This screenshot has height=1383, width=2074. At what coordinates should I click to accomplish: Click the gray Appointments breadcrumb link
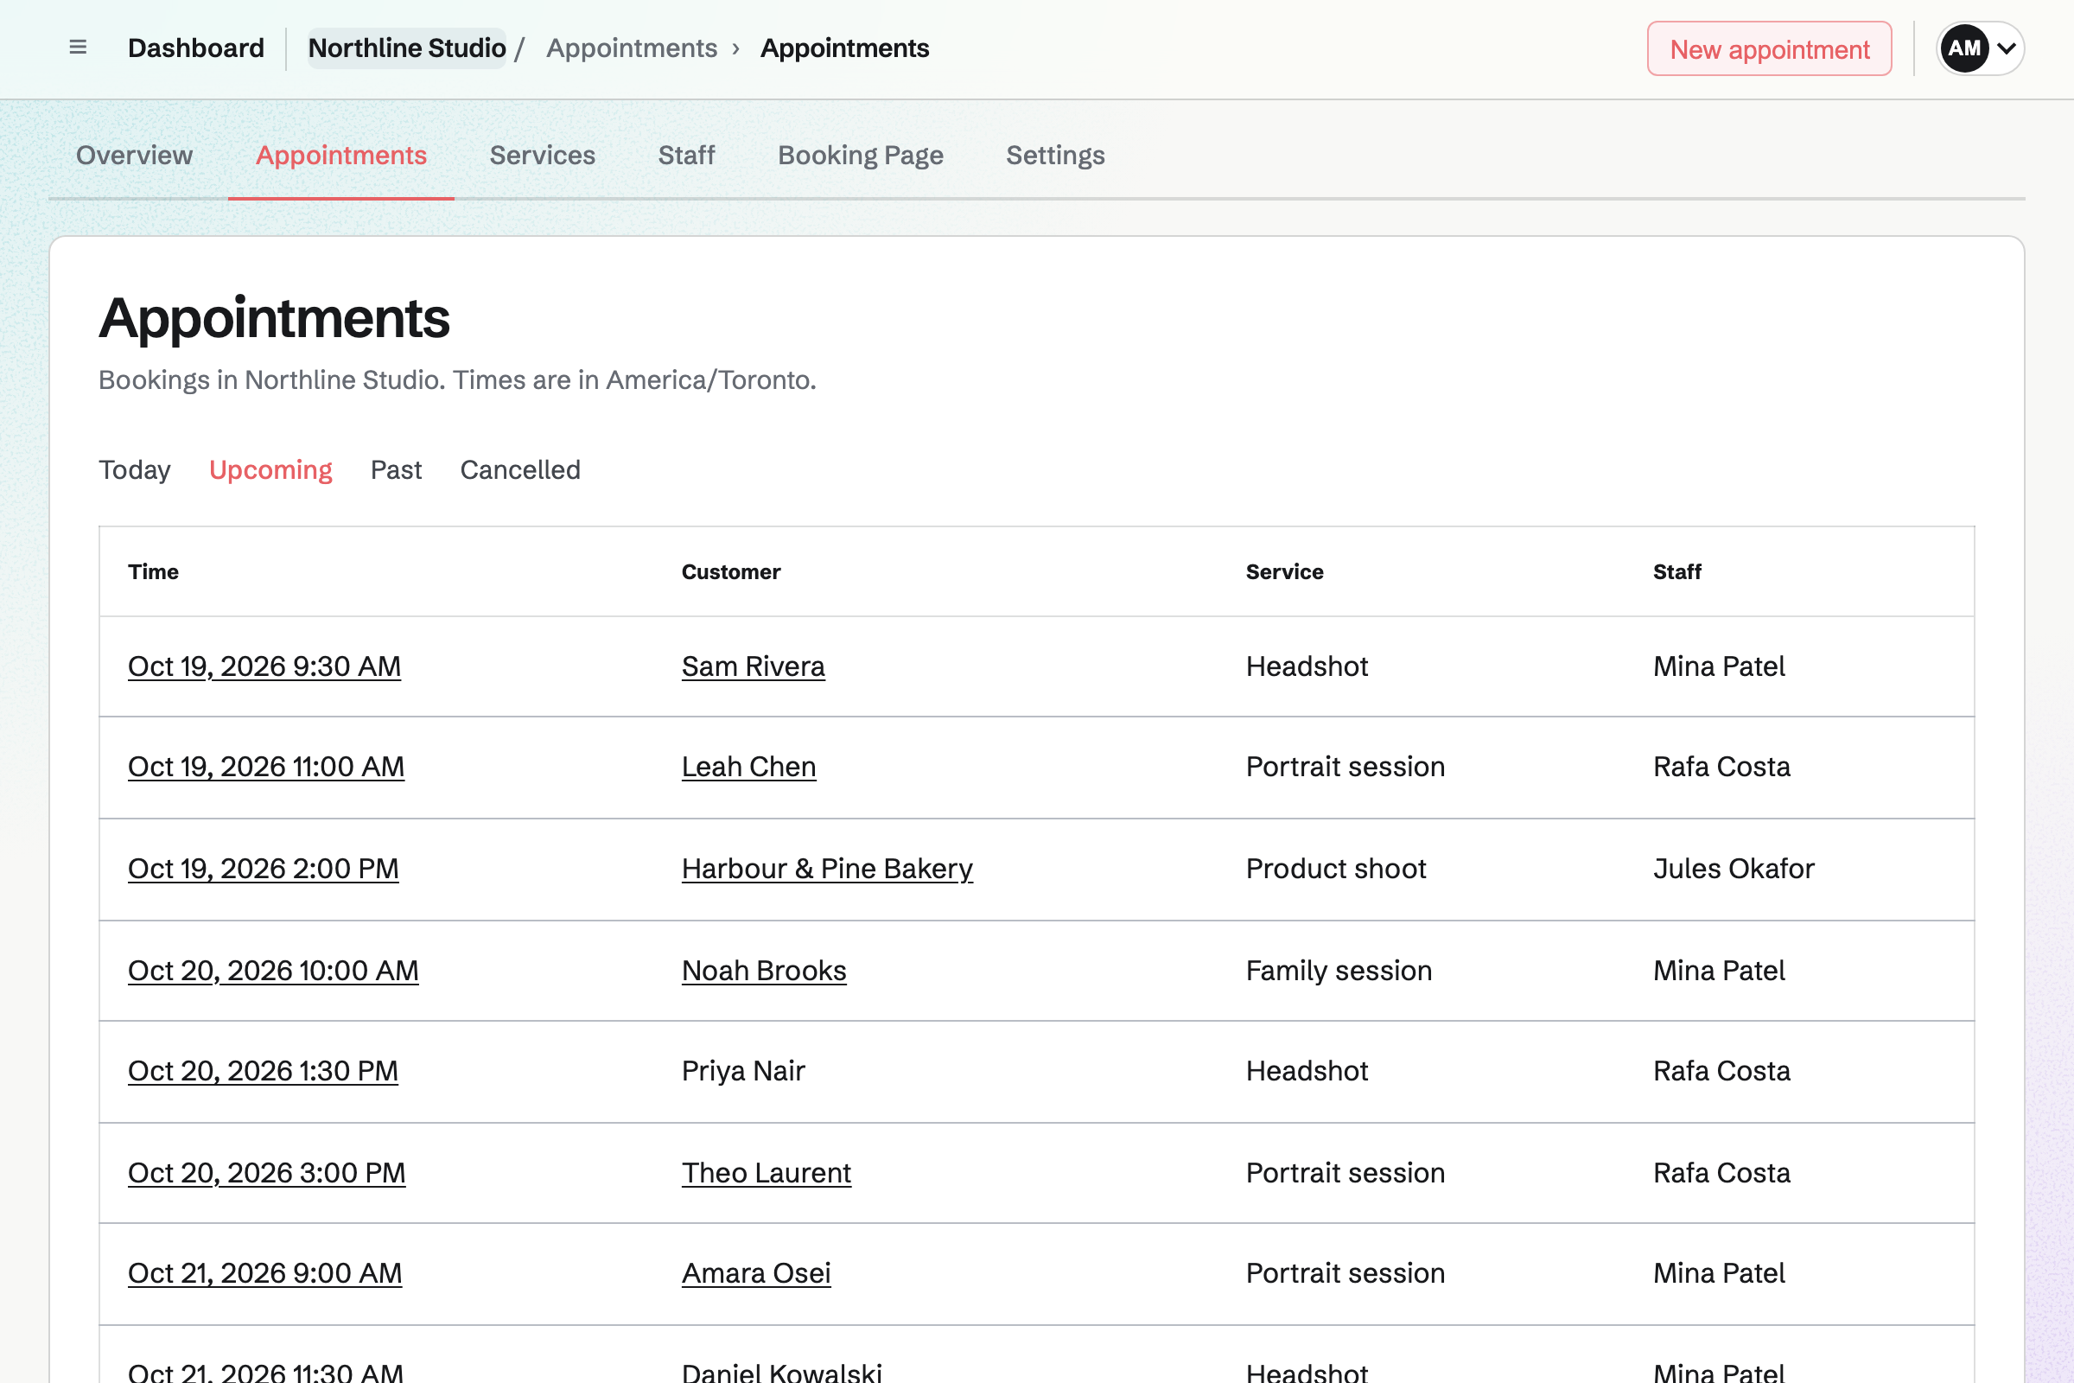click(632, 48)
